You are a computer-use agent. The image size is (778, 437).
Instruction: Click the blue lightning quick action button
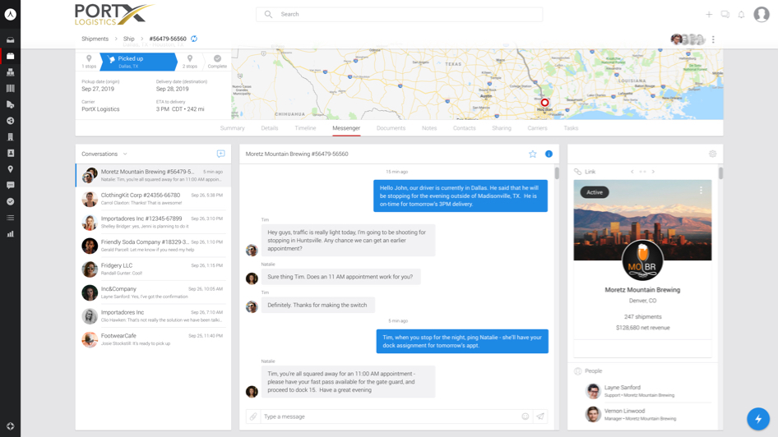pyautogui.click(x=758, y=419)
